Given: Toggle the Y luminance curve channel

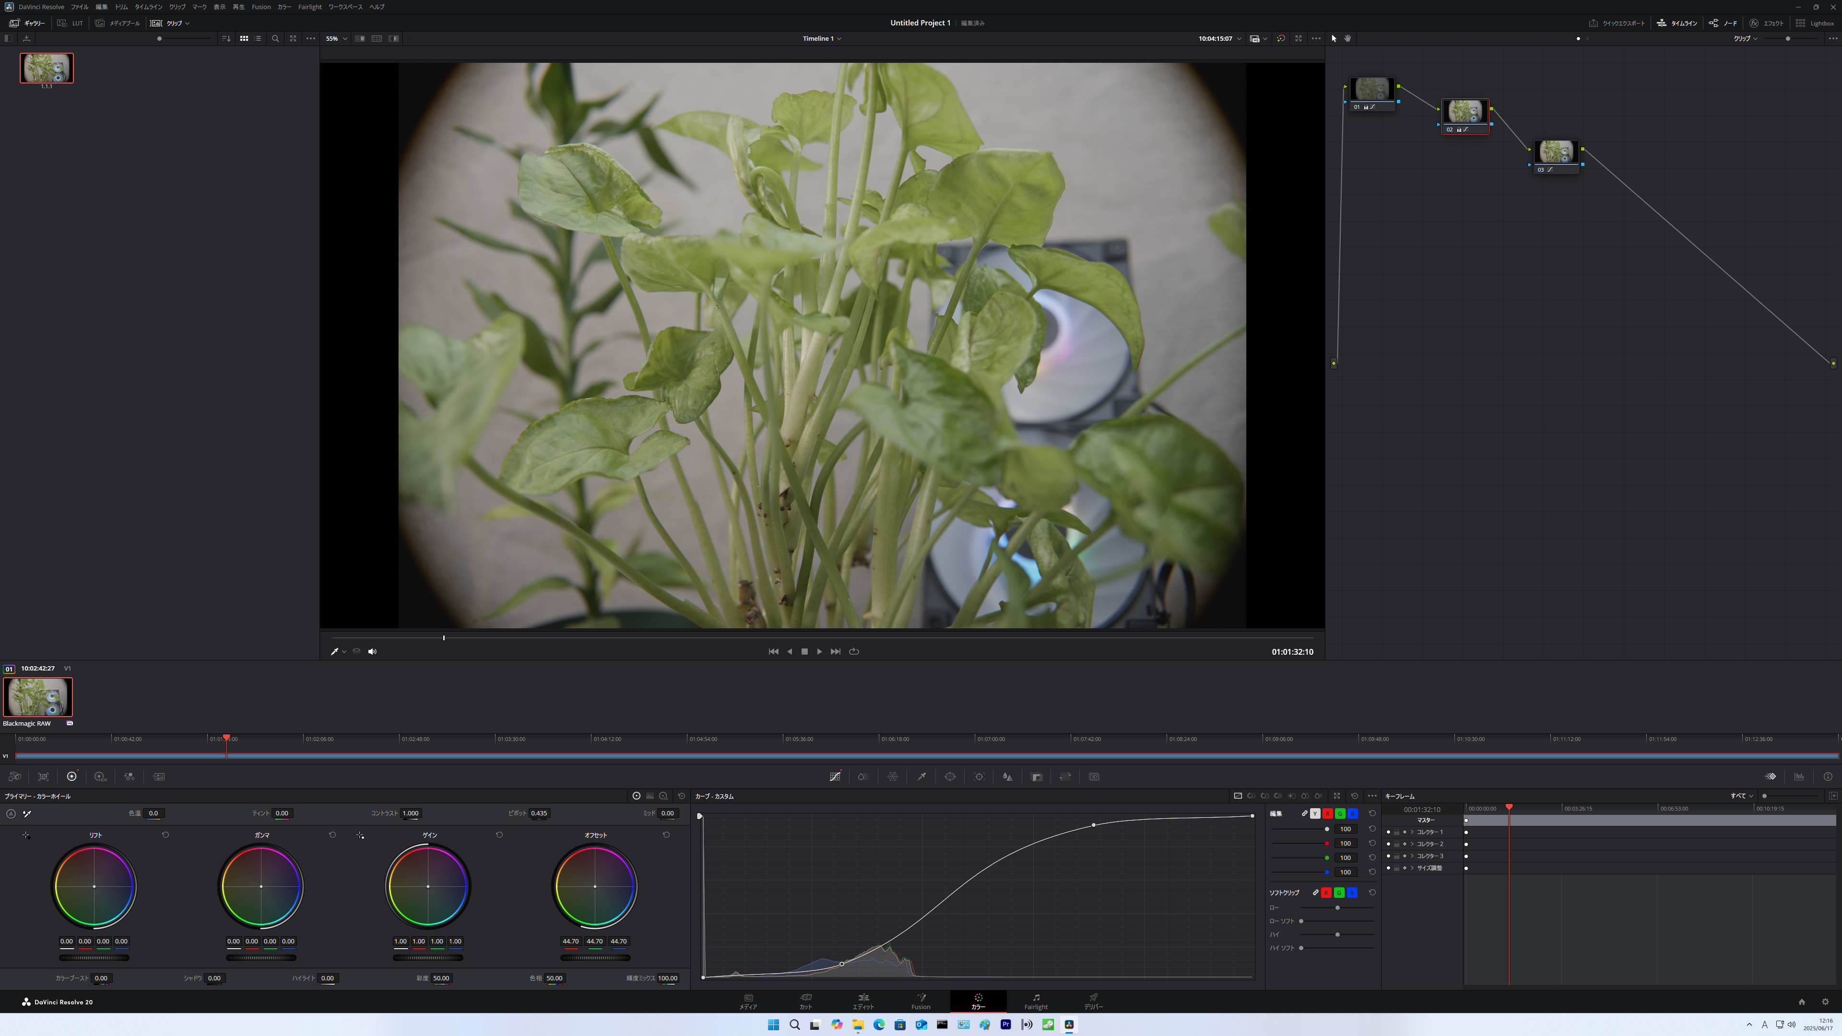Looking at the screenshot, I should click(x=1315, y=813).
